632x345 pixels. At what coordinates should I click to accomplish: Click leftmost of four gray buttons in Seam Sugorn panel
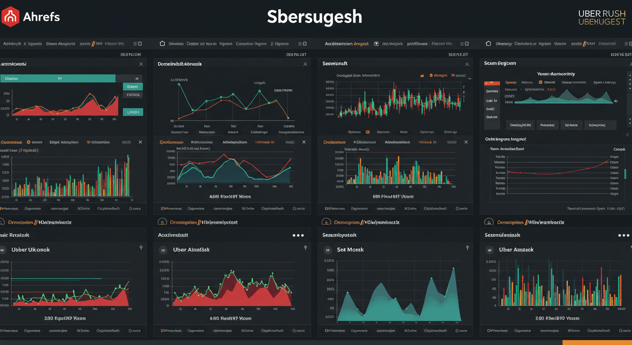tap(520, 125)
